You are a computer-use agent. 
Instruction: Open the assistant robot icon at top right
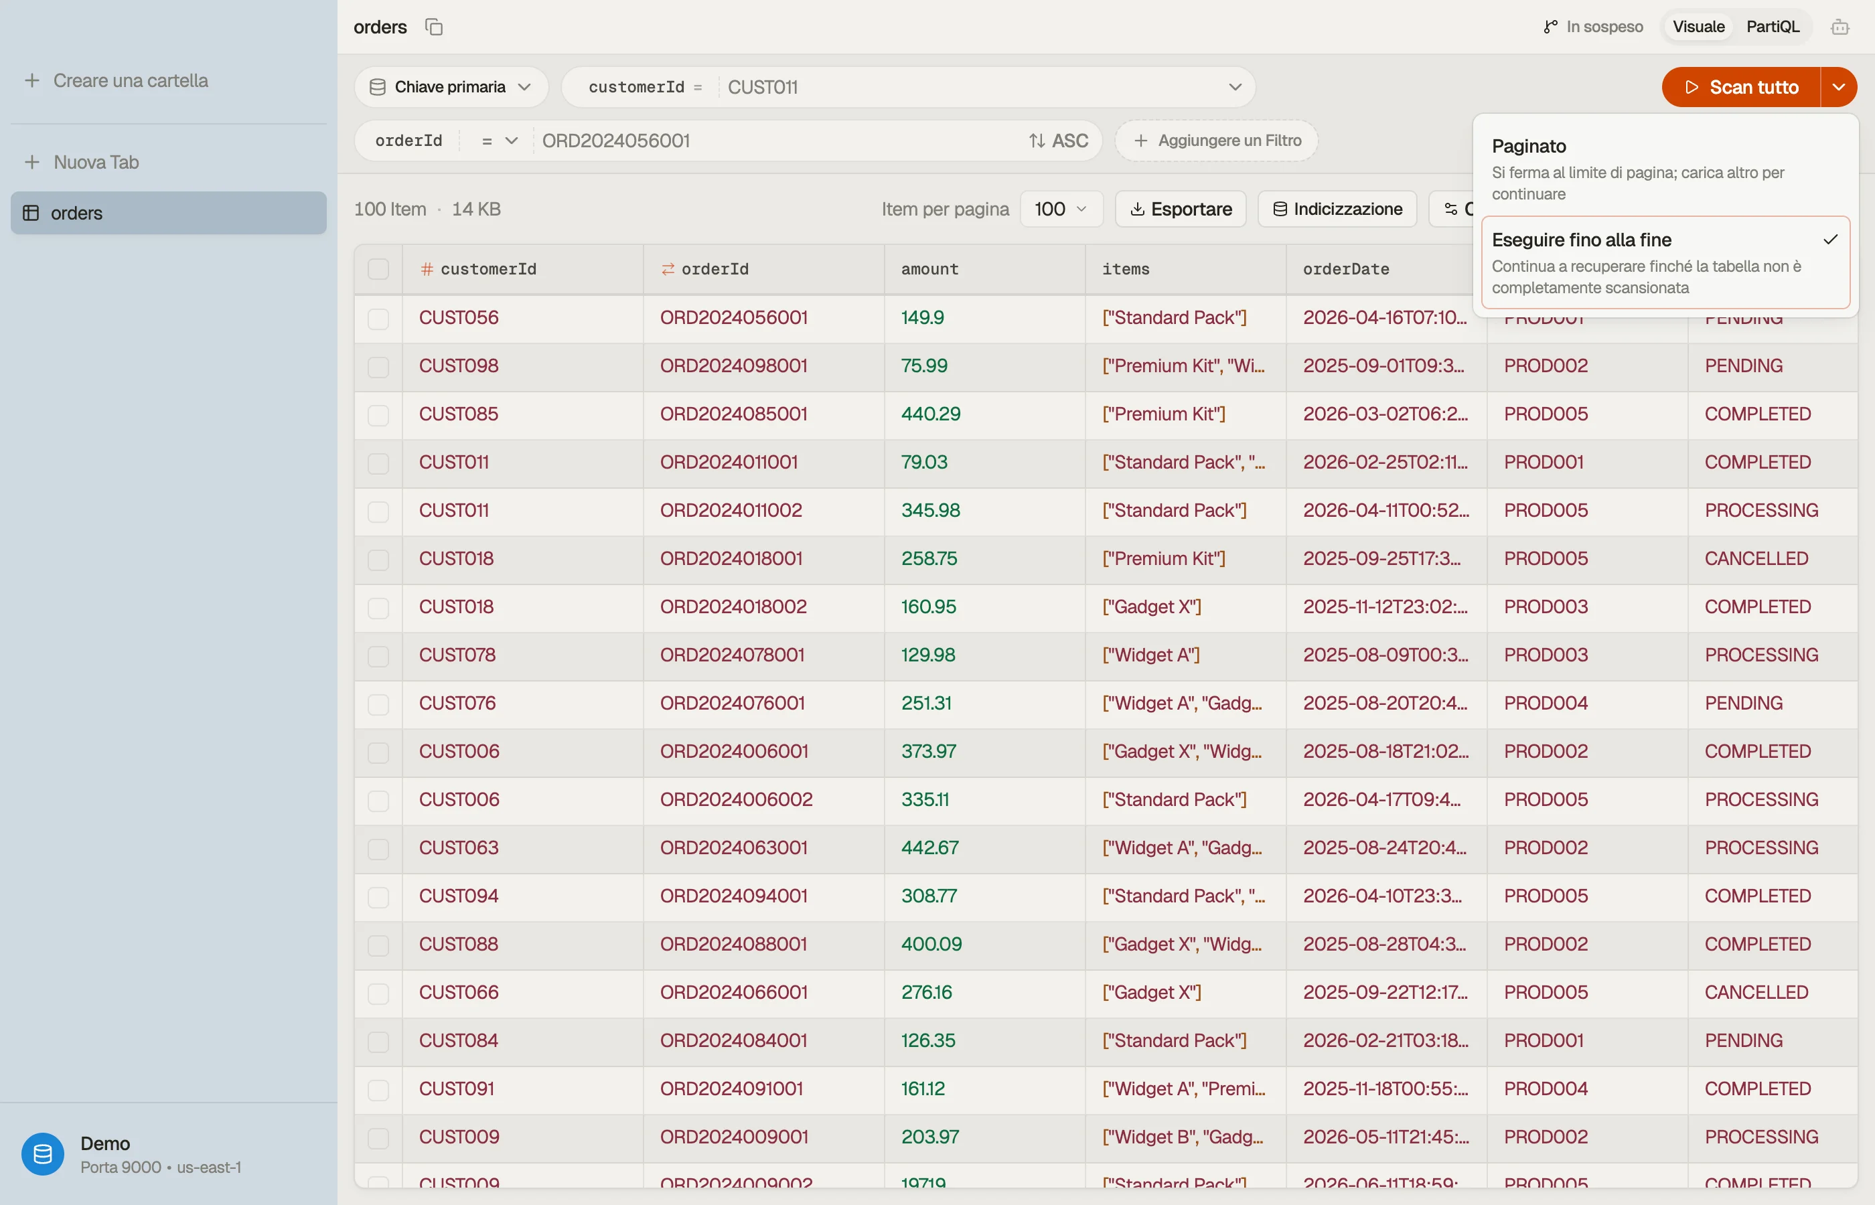[x=1839, y=27]
